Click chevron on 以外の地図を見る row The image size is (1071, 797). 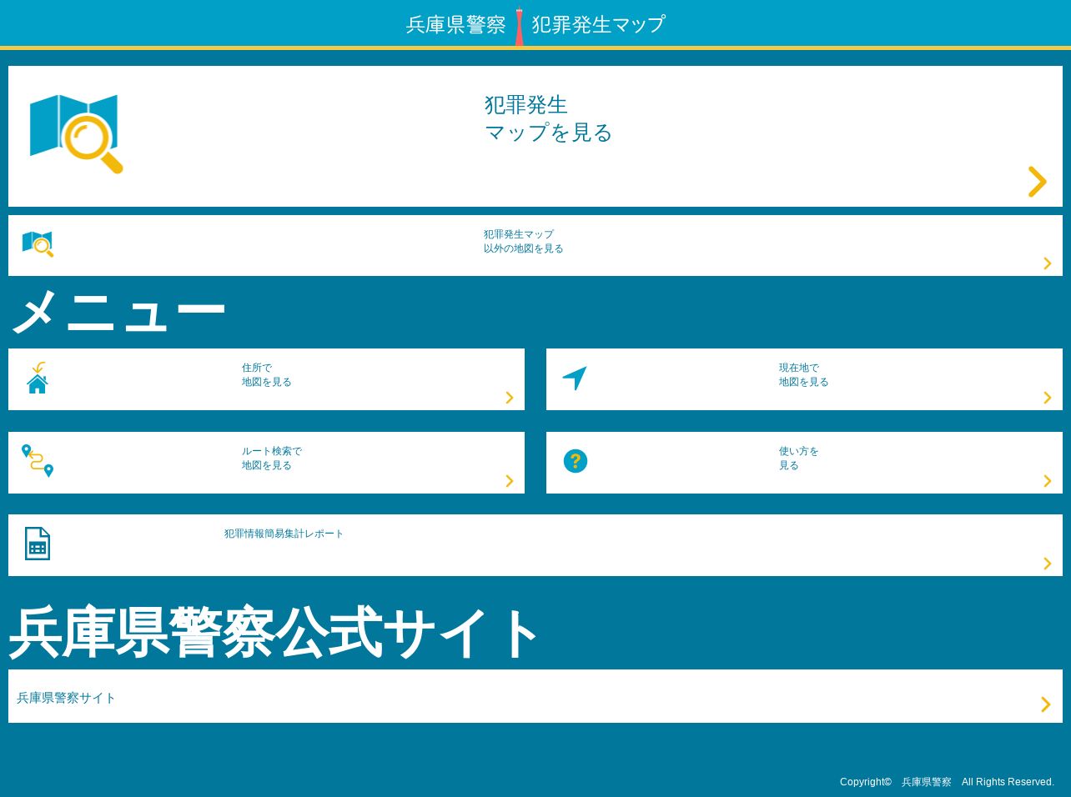click(x=1048, y=263)
